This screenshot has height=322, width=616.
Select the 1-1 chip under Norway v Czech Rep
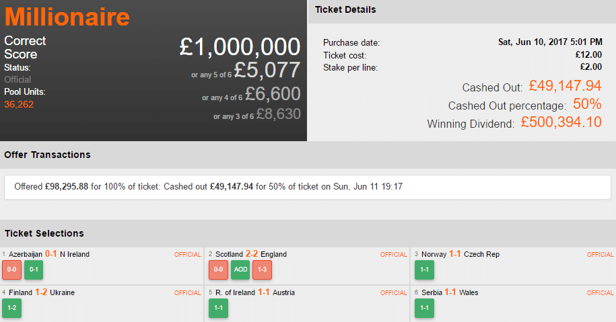425,270
